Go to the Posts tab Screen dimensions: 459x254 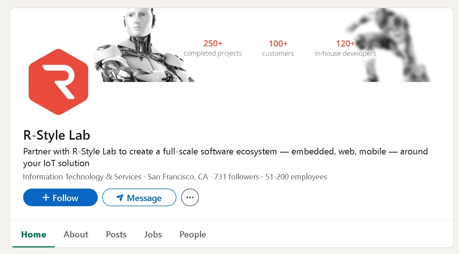(116, 235)
